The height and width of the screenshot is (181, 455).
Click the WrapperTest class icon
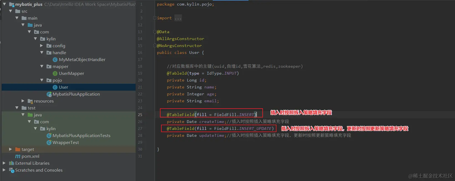tap(49, 142)
